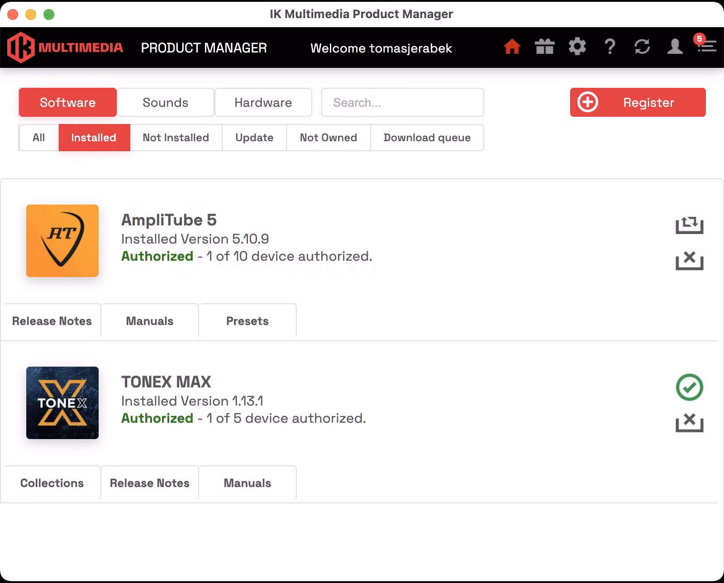Open TONEX MAX Collections

tap(52, 483)
